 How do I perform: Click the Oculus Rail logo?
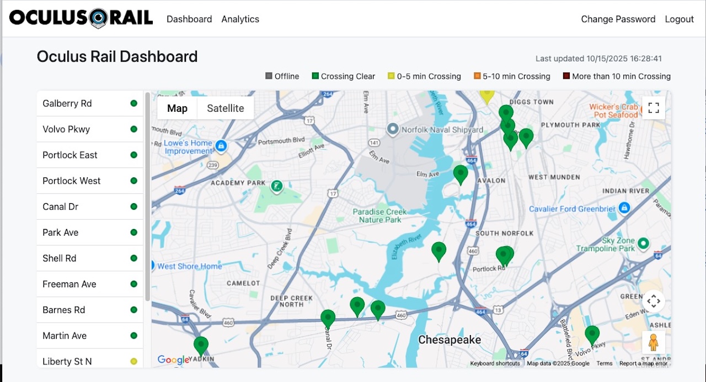(x=81, y=19)
